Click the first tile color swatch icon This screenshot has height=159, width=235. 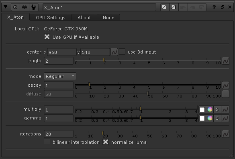164,7
